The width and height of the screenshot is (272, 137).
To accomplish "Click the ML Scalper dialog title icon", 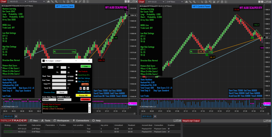I will [44, 61].
